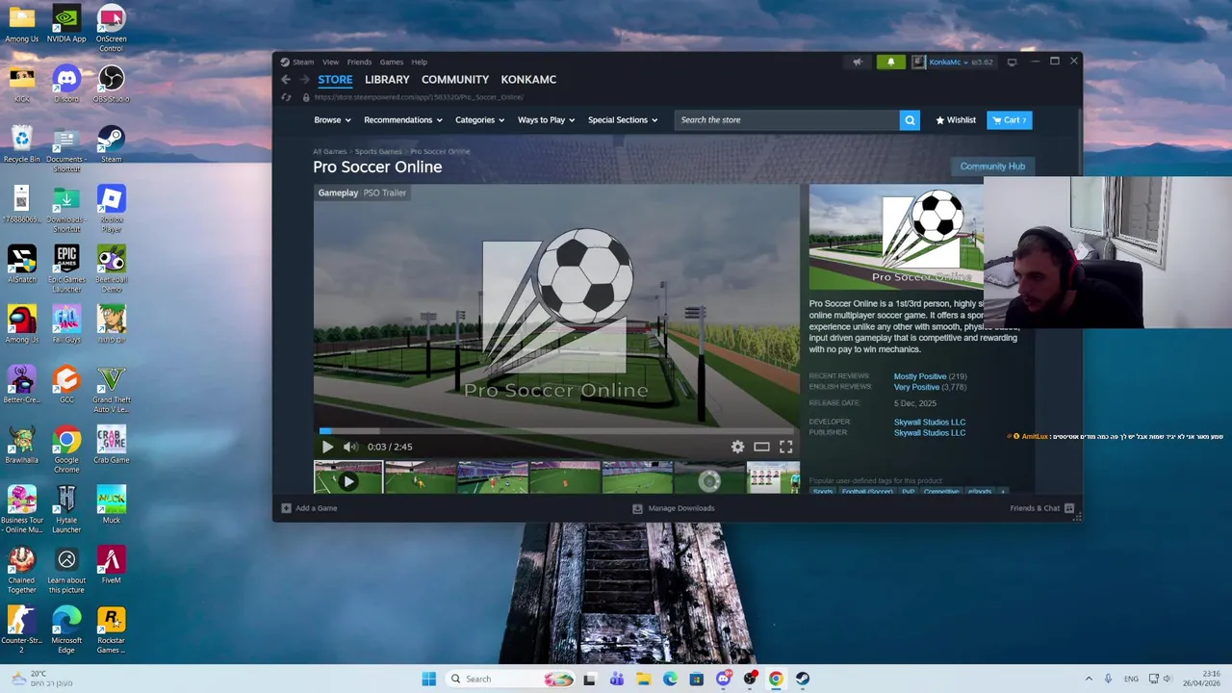The height and width of the screenshot is (693, 1232).
Task: Open FiveM desktop icon
Action: click(111, 565)
